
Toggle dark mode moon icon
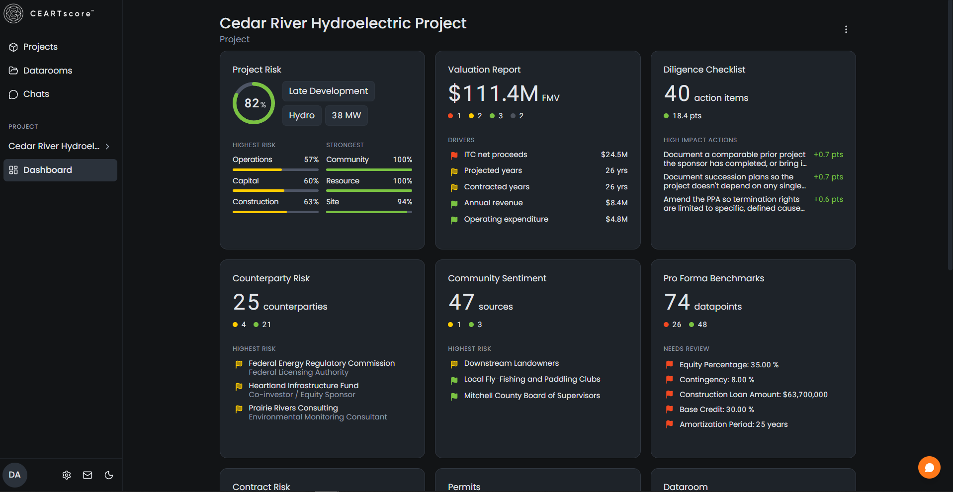[109, 475]
